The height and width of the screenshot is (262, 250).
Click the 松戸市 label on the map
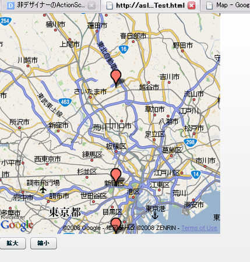194,128
